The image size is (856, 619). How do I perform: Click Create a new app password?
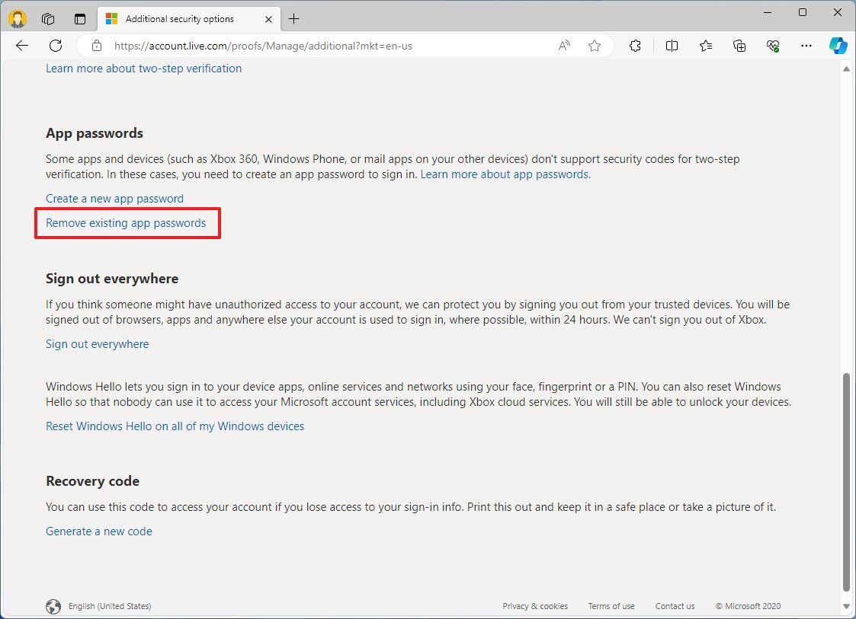[114, 198]
